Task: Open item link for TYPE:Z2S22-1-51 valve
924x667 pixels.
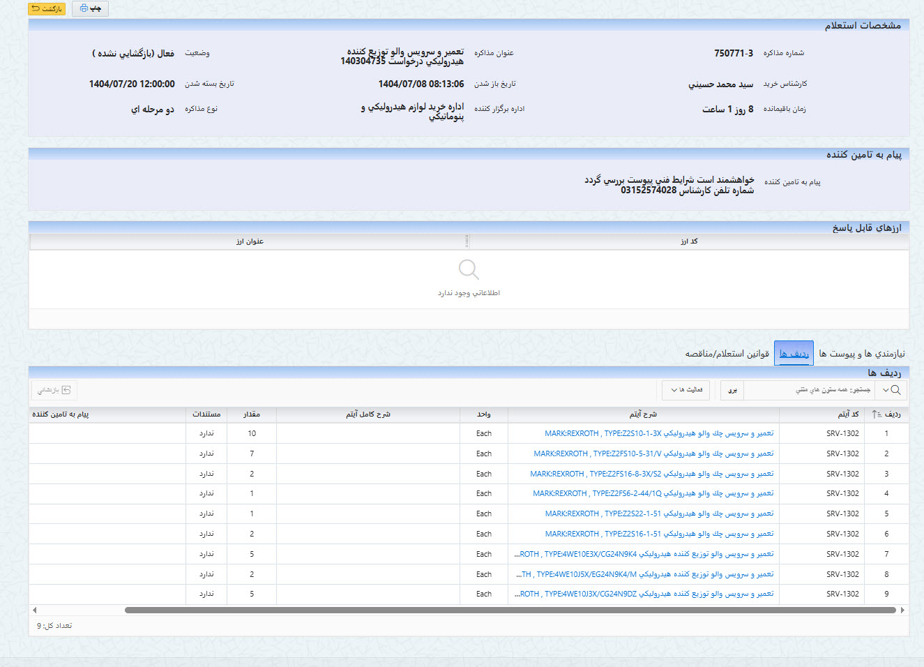Action: pos(658,514)
